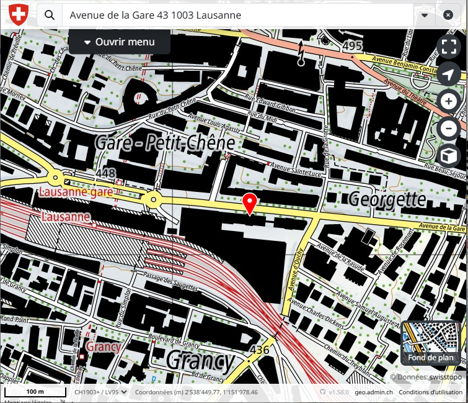The height and width of the screenshot is (403, 468).
Task: Click the Rue Edward-Gibbon label
Action: (271, 104)
